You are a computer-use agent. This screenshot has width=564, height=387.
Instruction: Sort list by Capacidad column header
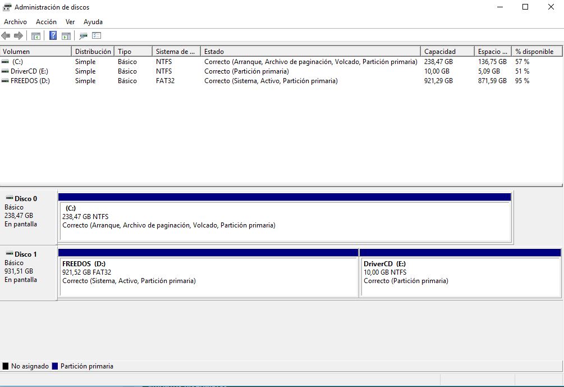(x=447, y=51)
